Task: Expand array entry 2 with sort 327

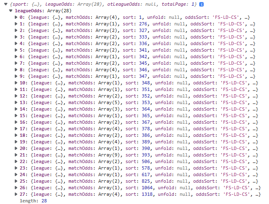Action: pos(16,30)
